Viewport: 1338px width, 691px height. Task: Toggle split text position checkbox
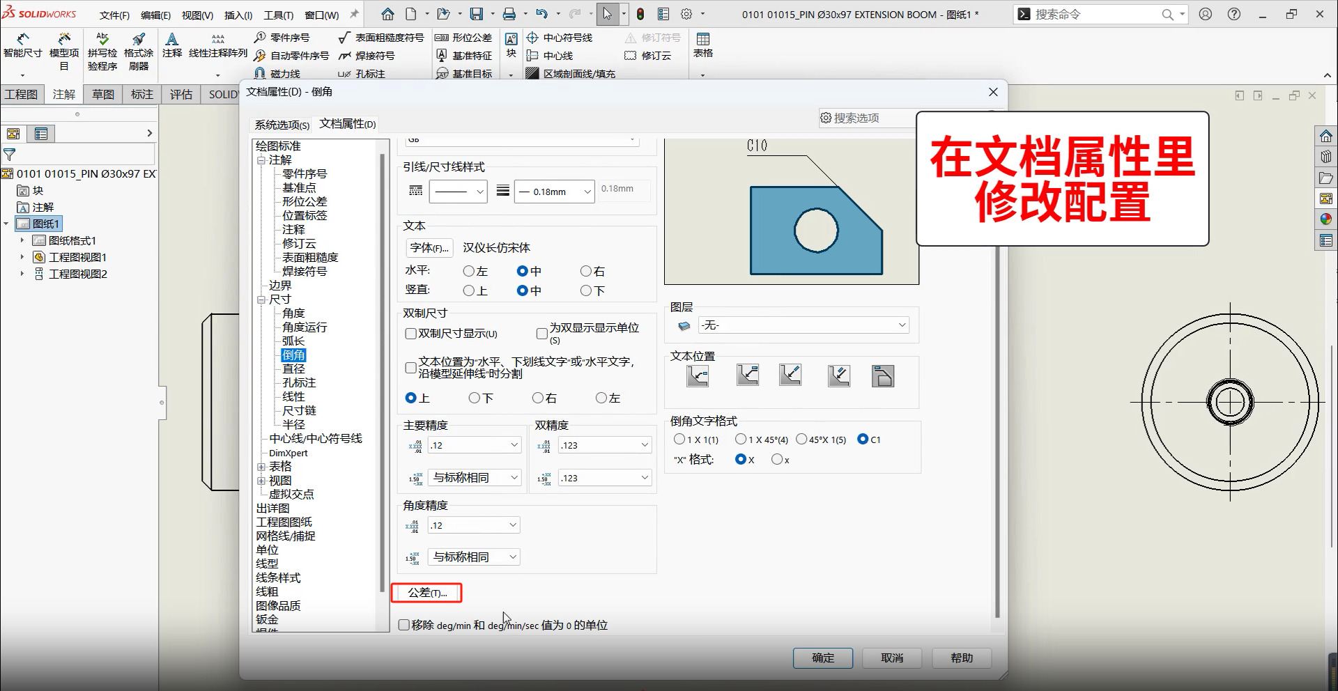[411, 367]
